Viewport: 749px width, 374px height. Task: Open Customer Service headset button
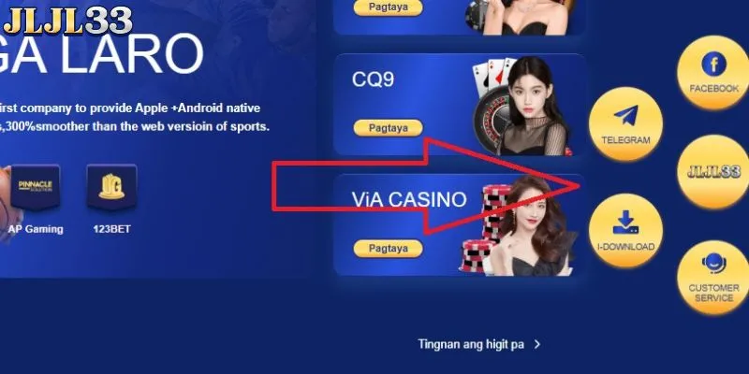pyautogui.click(x=713, y=278)
